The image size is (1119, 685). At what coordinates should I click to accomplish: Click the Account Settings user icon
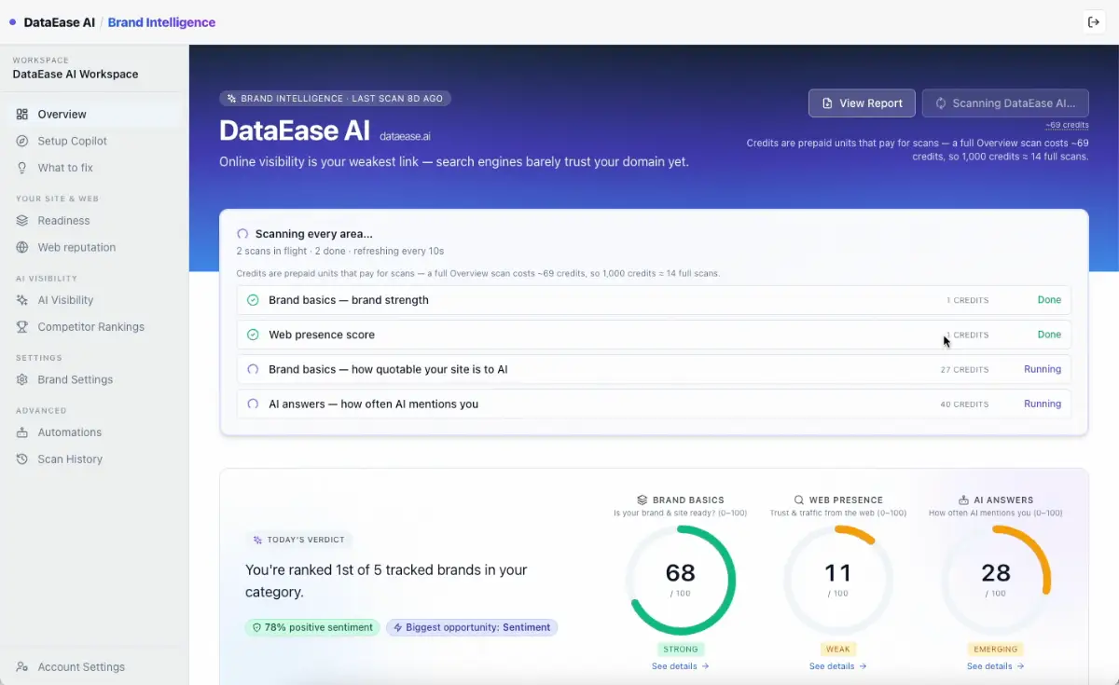(22, 667)
